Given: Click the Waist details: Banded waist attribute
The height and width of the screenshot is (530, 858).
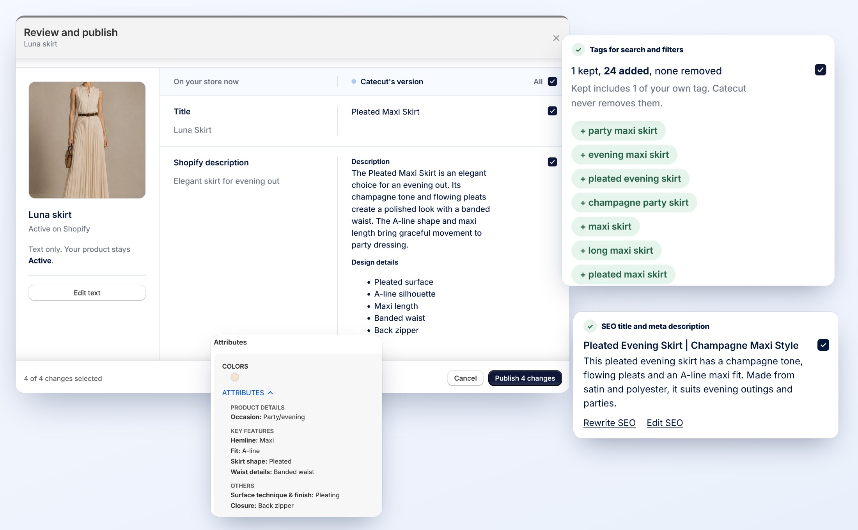Looking at the screenshot, I should coord(272,472).
